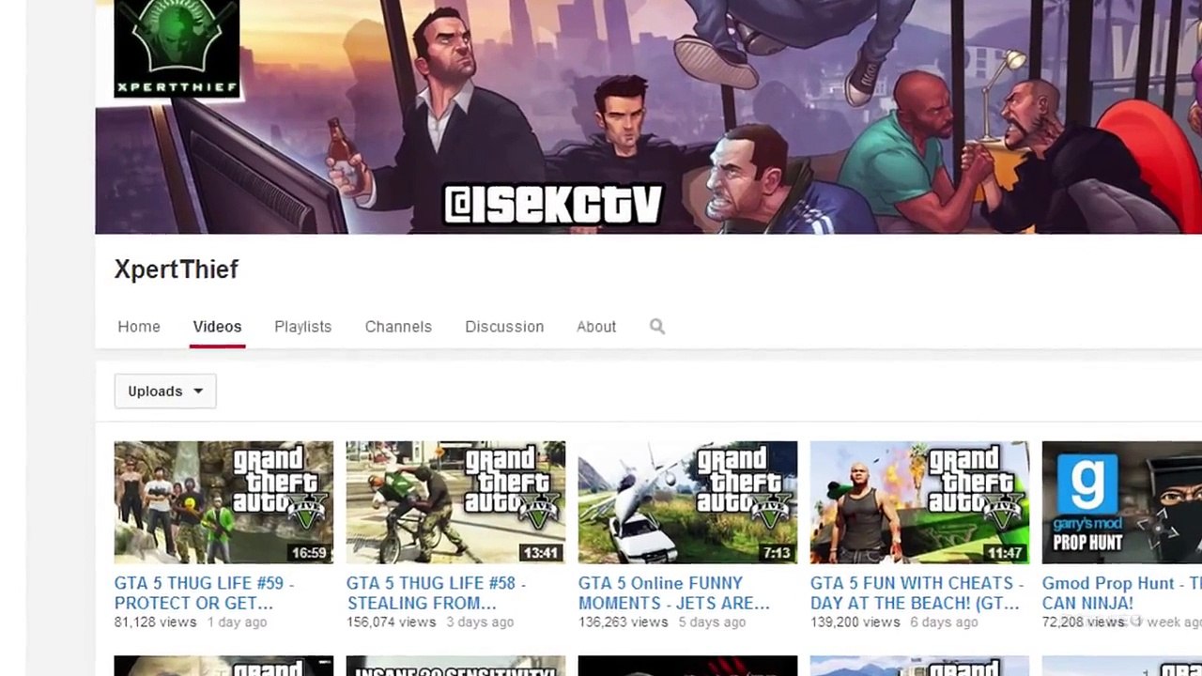Screen dimensions: 1202x676
Task: Click the @ISEKCTV channel banner art
Action: 648,116
